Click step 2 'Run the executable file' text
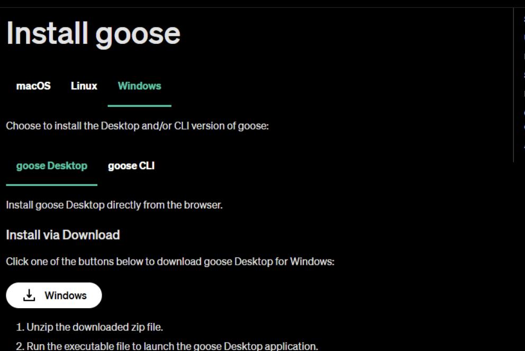 167,346
